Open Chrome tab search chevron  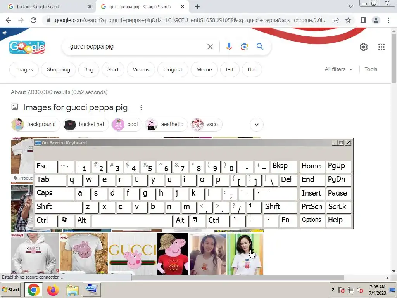[350, 7]
